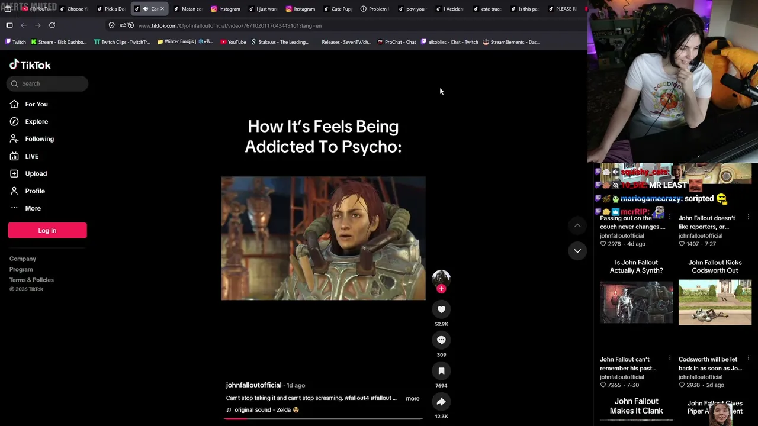
Task: Click the shield icon in address bar
Action: click(x=111, y=25)
